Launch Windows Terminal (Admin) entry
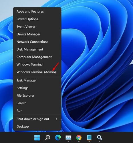 pos(37,72)
